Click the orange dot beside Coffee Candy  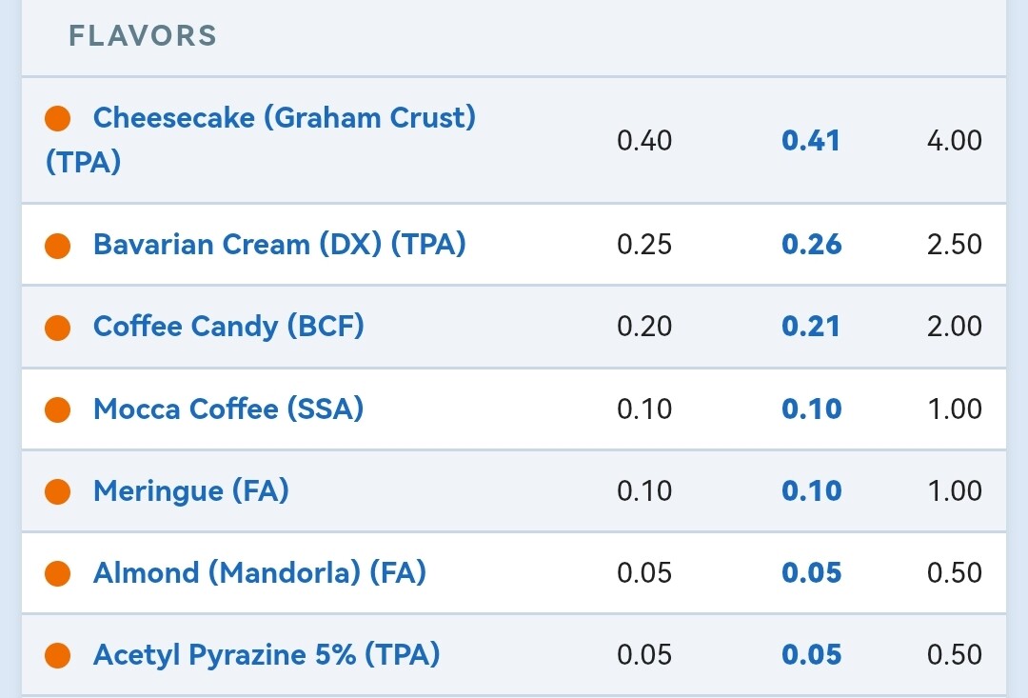[x=58, y=328]
